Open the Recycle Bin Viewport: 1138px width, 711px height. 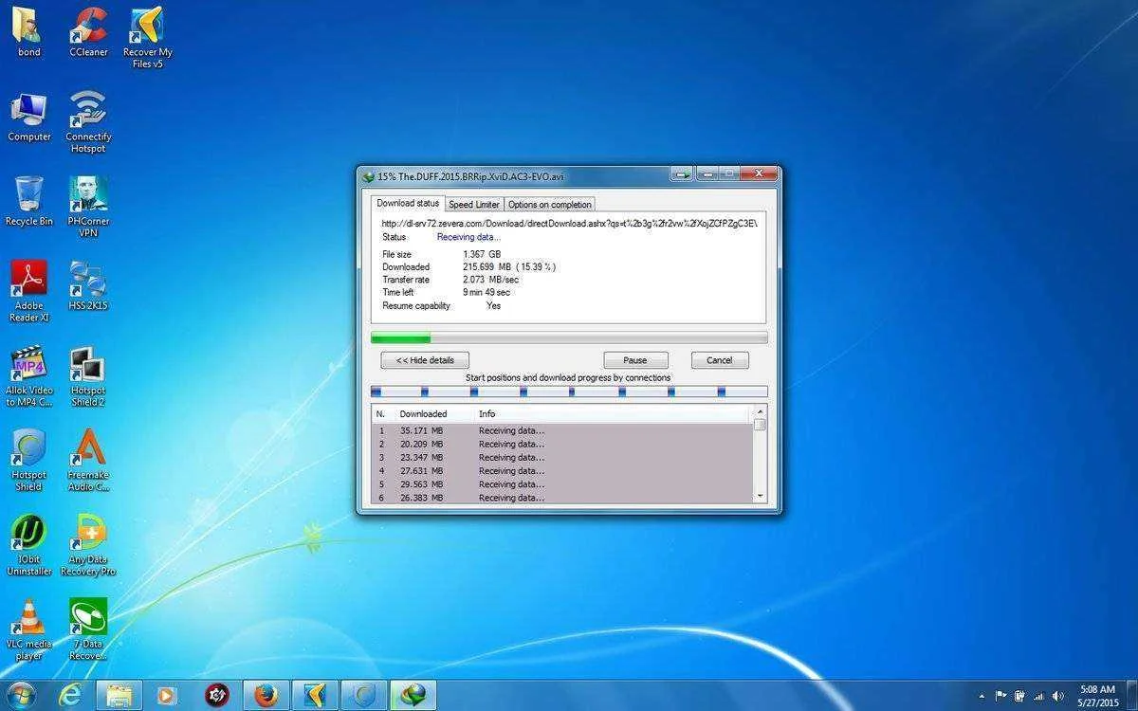point(29,201)
